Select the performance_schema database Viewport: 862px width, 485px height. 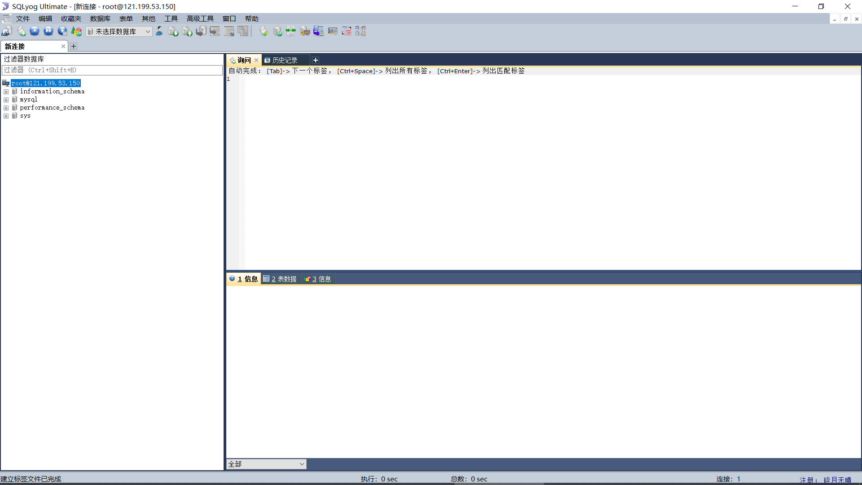(x=52, y=107)
